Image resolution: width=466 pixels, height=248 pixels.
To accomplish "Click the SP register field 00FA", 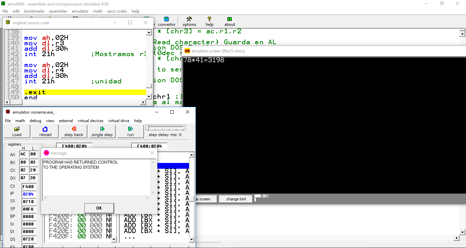I will point(29,209).
